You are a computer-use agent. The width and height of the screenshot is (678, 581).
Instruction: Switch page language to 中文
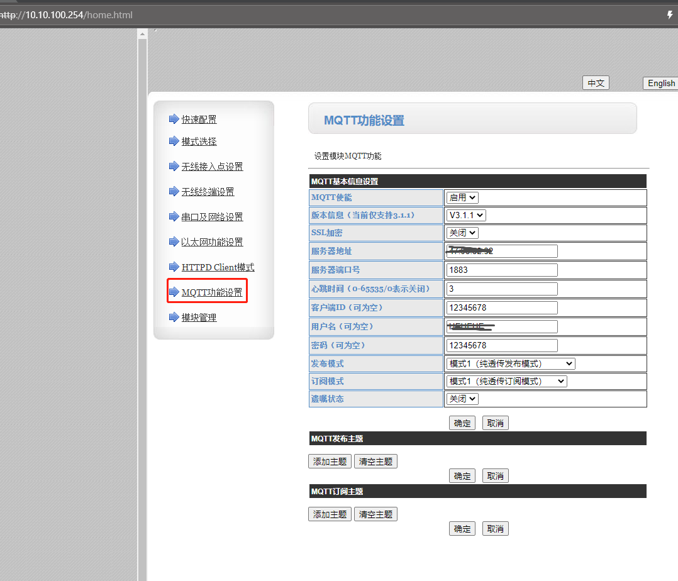[596, 83]
